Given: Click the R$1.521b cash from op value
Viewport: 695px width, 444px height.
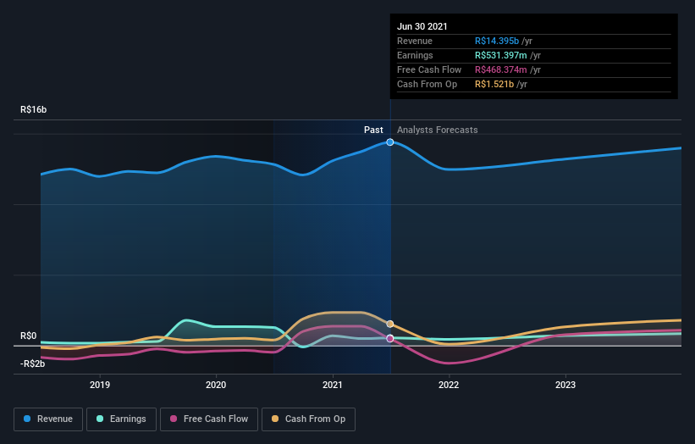Looking at the screenshot, I should tap(494, 84).
